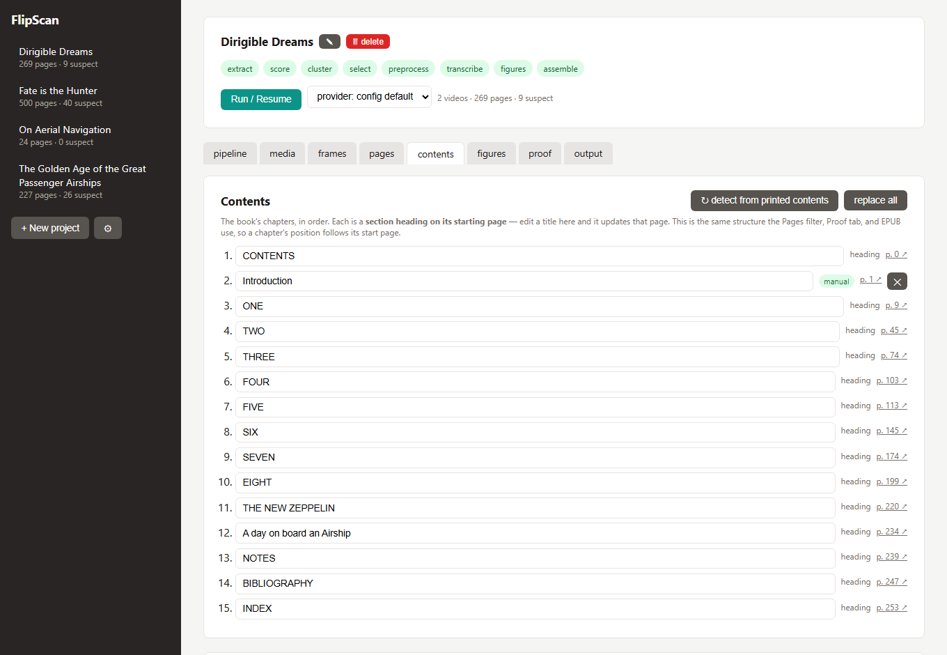The width and height of the screenshot is (947, 655).
Task: Open page link p. 220
Action: [x=892, y=507]
